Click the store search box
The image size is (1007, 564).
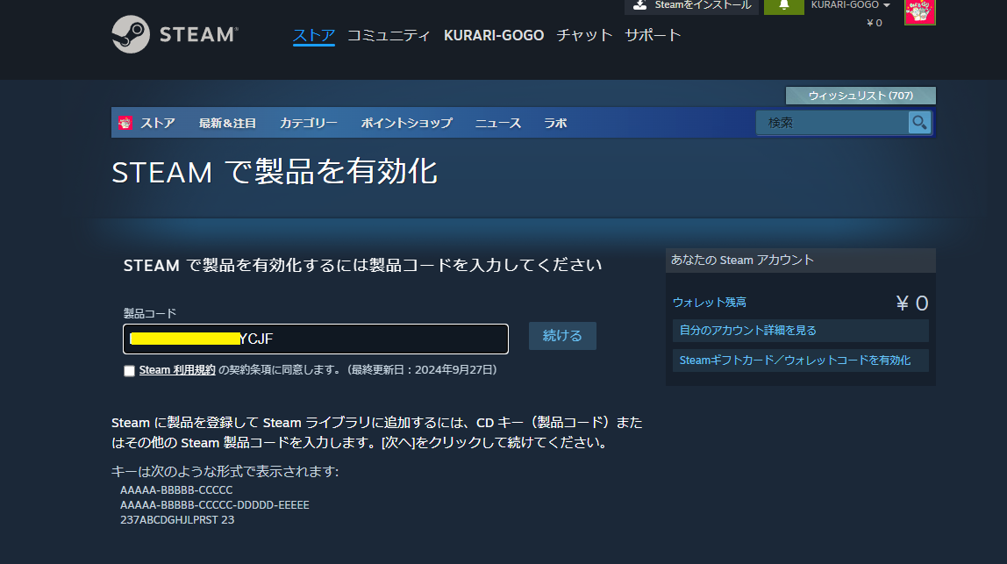point(833,123)
